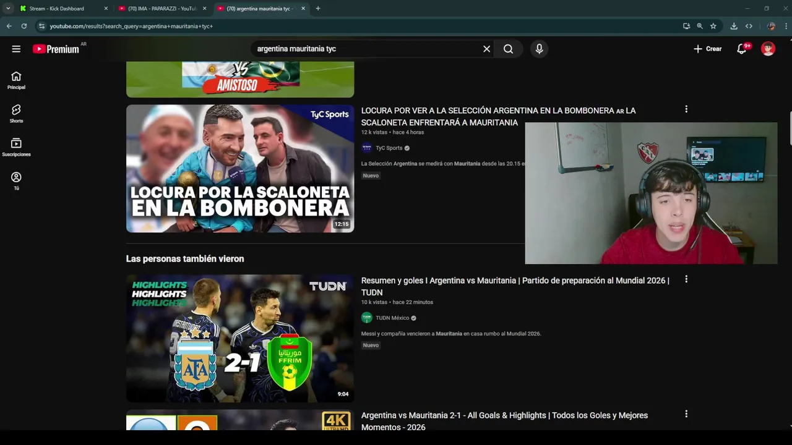Switch to the IMA - PAPARAZZI YouTube tab

click(162, 9)
